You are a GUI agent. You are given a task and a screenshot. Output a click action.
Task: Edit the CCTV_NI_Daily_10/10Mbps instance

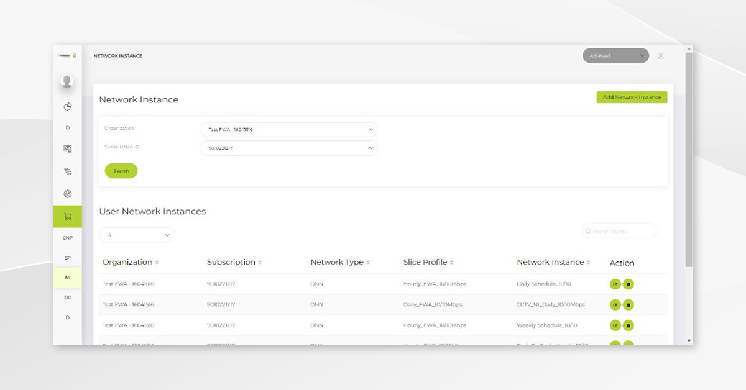coord(615,305)
